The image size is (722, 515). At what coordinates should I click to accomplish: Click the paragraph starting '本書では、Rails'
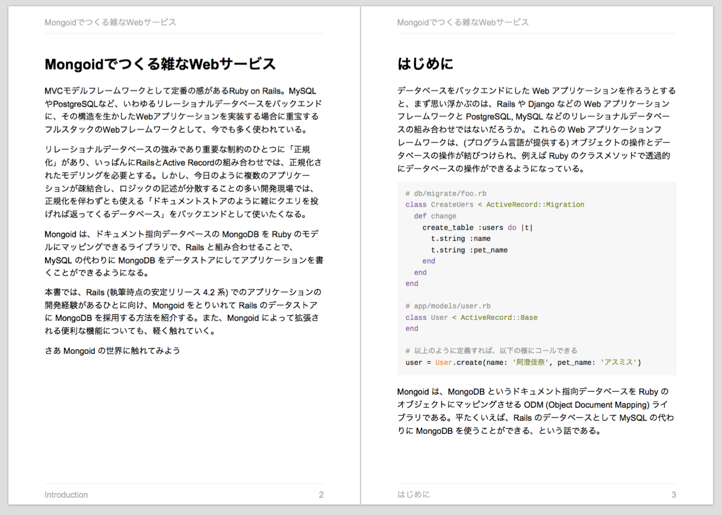point(183,311)
